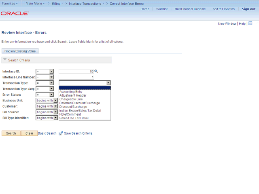Select the Find an Existing Value tab
The image size is (259, 194).
coord(20,51)
